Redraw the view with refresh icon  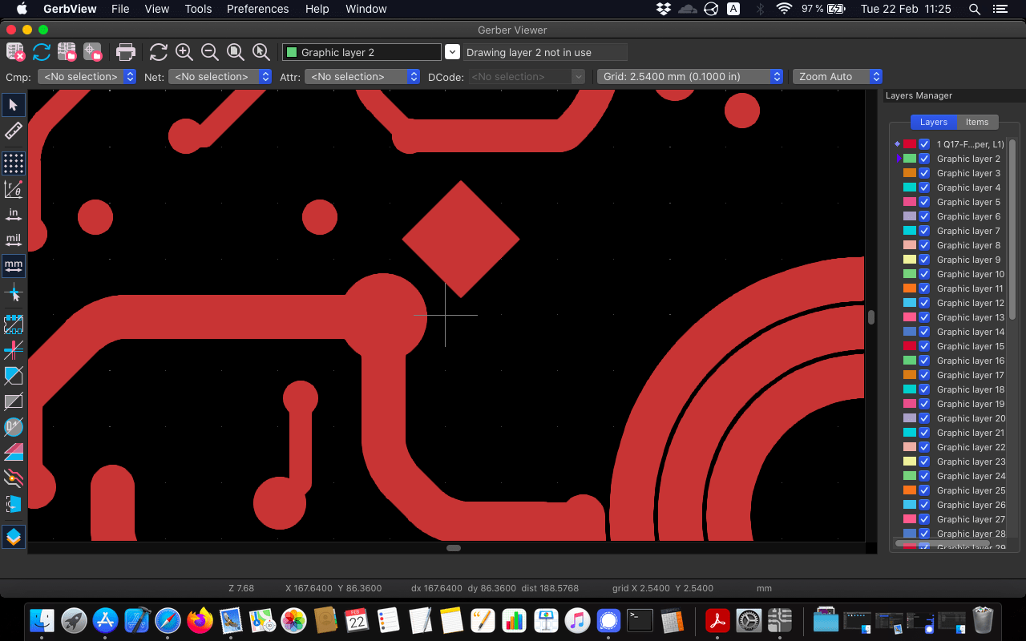pos(159,52)
